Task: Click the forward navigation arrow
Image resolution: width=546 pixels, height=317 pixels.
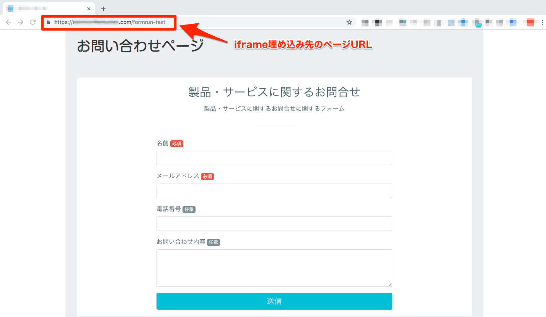Action: pyautogui.click(x=20, y=22)
